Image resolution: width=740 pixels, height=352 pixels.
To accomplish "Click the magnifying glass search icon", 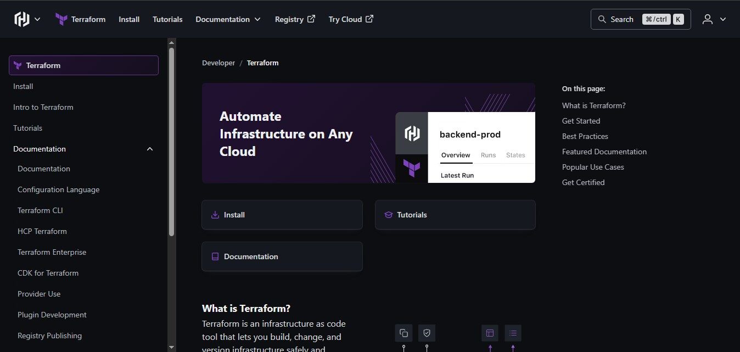I will click(602, 19).
